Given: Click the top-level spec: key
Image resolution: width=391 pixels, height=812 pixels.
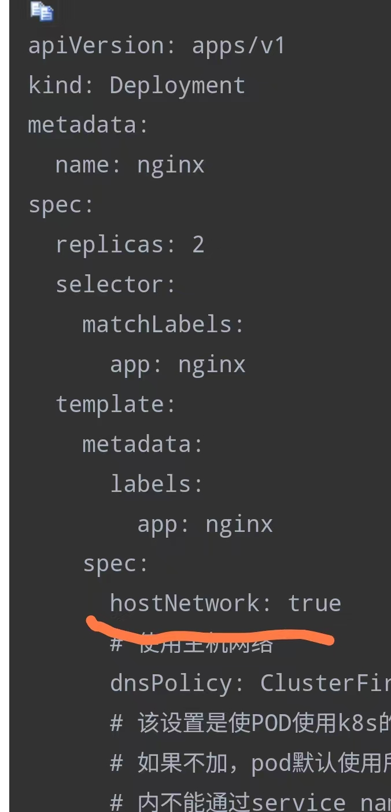Looking at the screenshot, I should pos(61,206).
